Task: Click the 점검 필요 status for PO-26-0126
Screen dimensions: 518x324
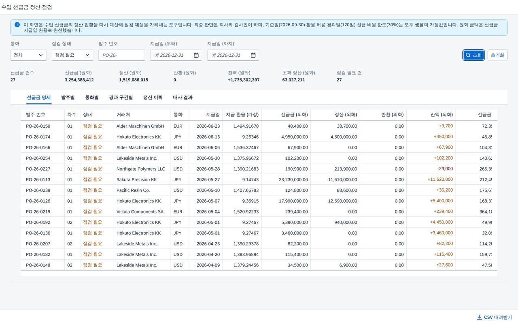Action: (93, 201)
